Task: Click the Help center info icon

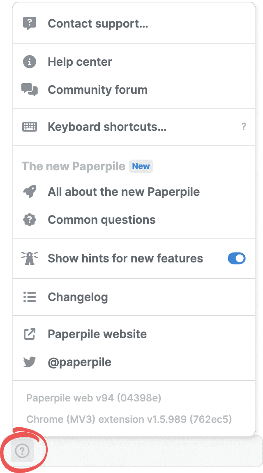Action: pyautogui.click(x=29, y=62)
